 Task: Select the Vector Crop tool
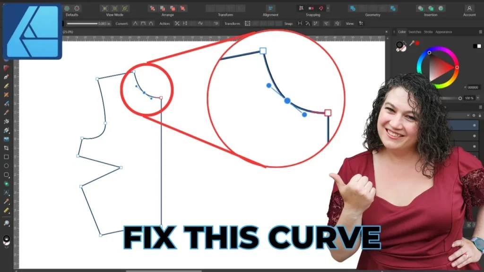pyautogui.click(x=6, y=148)
